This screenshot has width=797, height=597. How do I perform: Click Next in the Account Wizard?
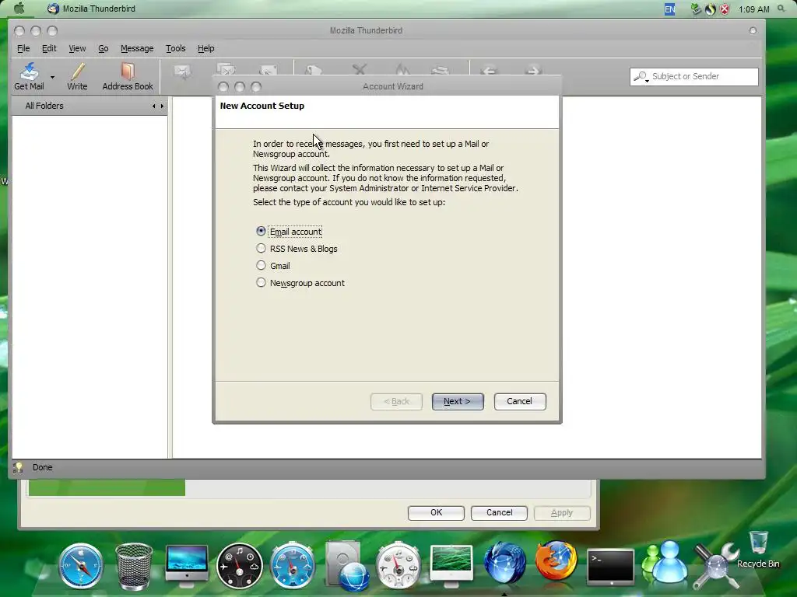[x=458, y=402]
